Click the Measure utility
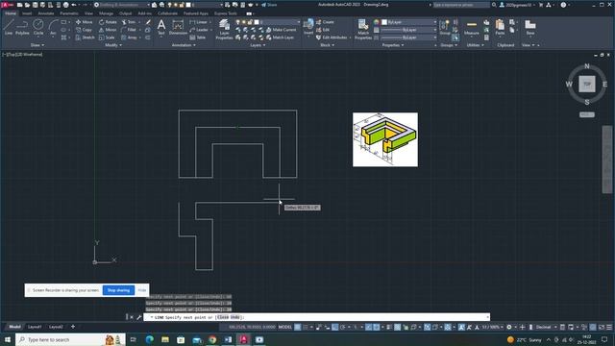This screenshot has width=615, height=346. click(x=472, y=28)
